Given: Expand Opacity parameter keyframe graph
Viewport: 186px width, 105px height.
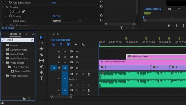Looking at the screenshot, I should coord(6,16).
